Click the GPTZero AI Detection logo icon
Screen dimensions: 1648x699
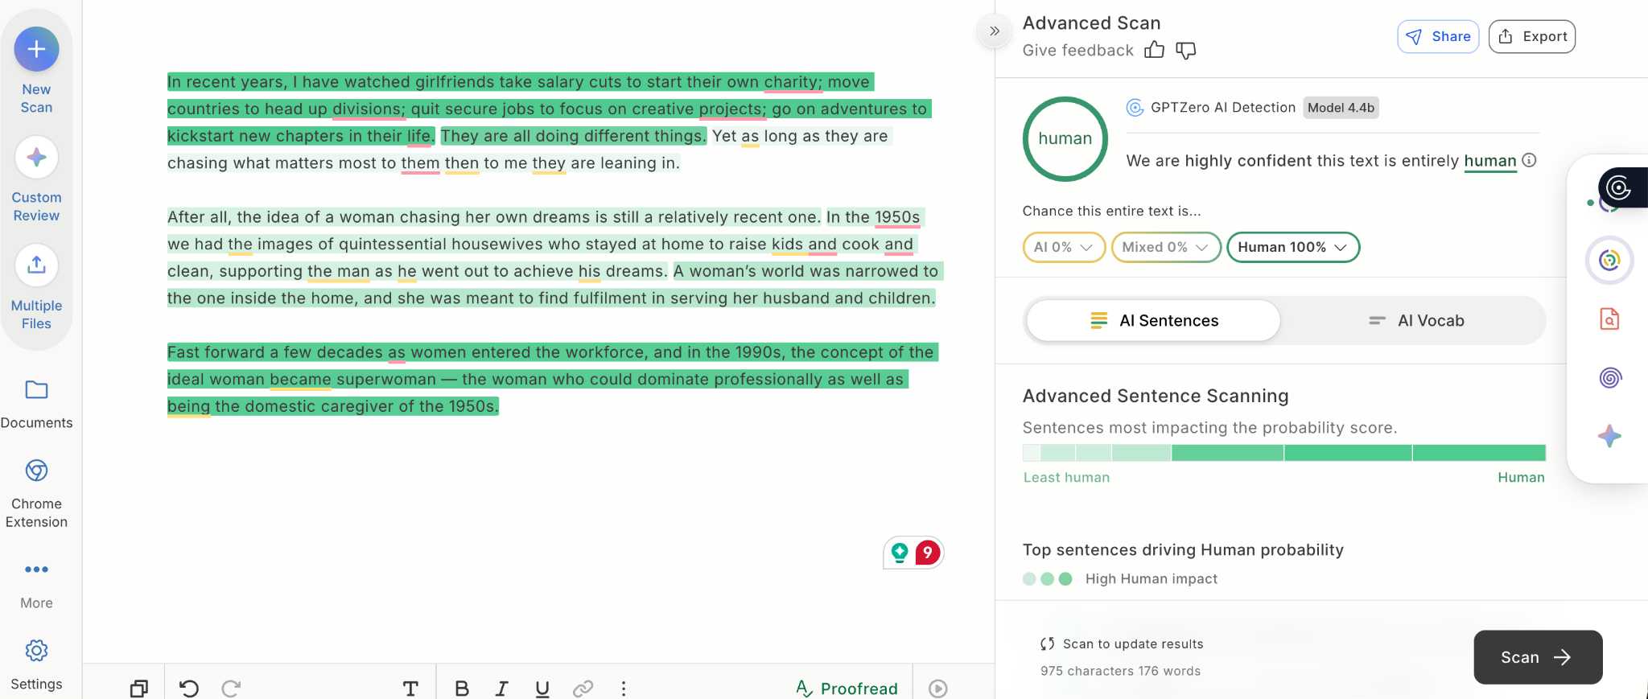click(x=1135, y=108)
